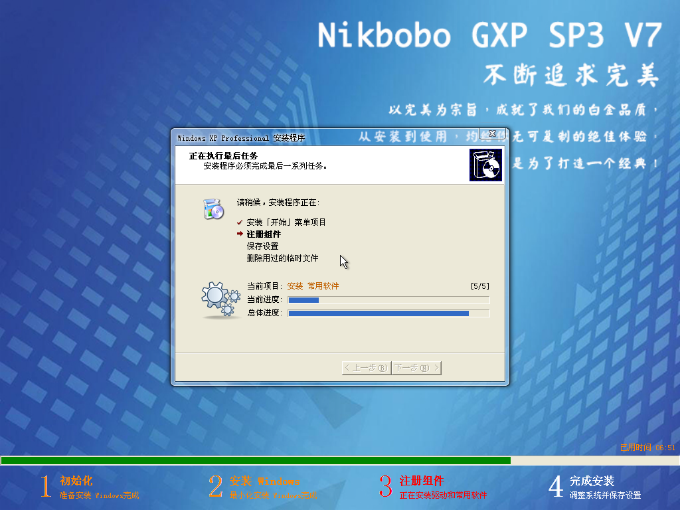Click the small installer CD icon beside task list
The width and height of the screenshot is (680, 510).
tap(213, 209)
